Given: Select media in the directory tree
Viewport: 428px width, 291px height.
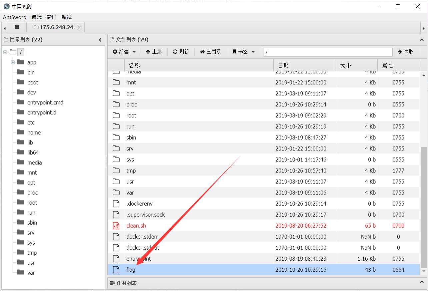Looking at the screenshot, I should pyautogui.click(x=35, y=163).
